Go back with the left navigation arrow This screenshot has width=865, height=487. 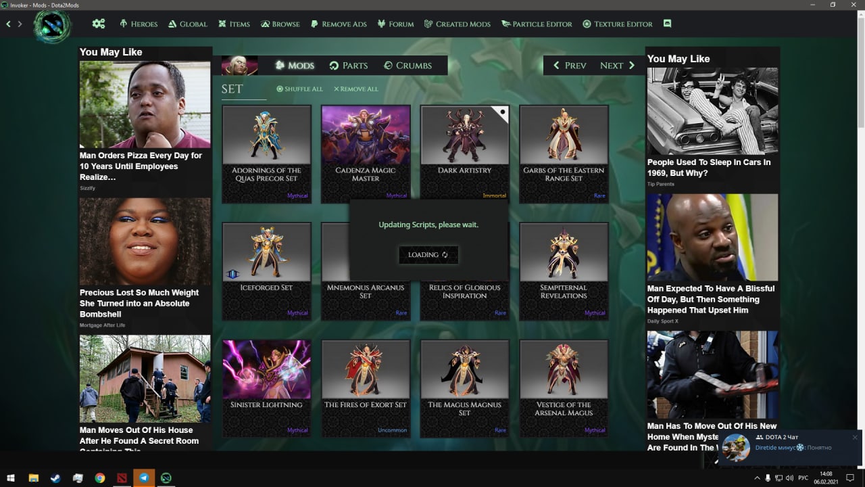[x=9, y=24]
